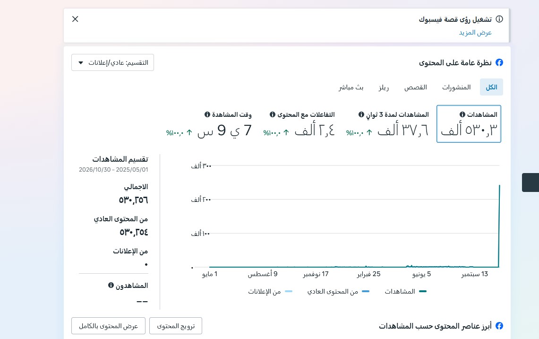Image resolution: width=539 pixels, height=339 pixels.
Task: Click the info icon next to المشاهدات card title
Action: coord(462,114)
